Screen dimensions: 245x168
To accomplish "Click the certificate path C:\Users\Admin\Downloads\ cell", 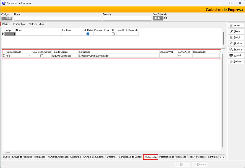I will click(x=119, y=56).
